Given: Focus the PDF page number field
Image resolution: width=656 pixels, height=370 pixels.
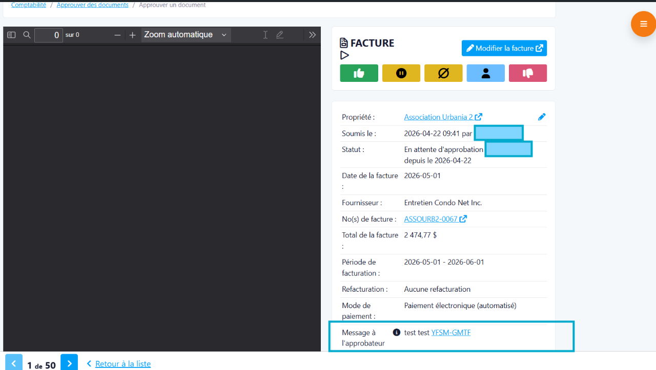Looking at the screenshot, I should pyautogui.click(x=49, y=35).
